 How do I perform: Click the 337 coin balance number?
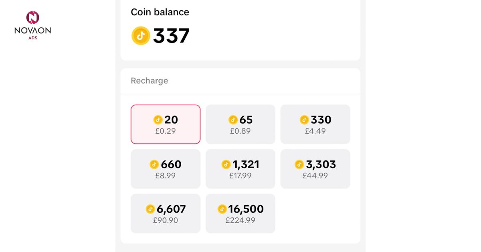point(171,36)
